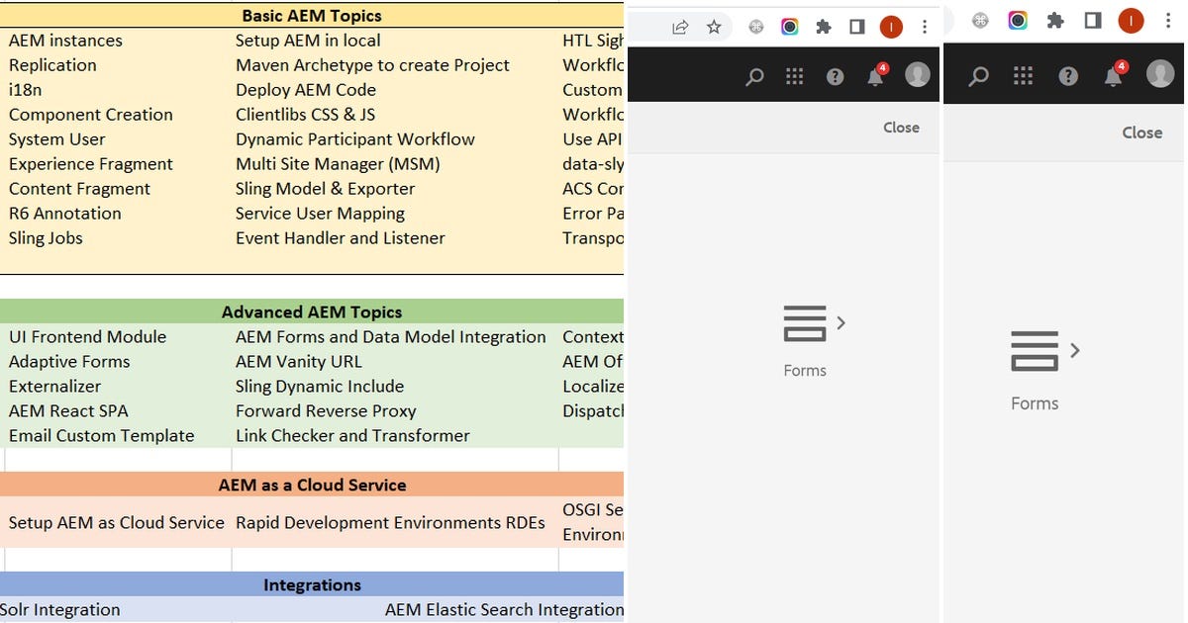Viewport: 1188px width, 623px height.
Task: Expand Forms using its chevron arrow
Action: tap(841, 321)
